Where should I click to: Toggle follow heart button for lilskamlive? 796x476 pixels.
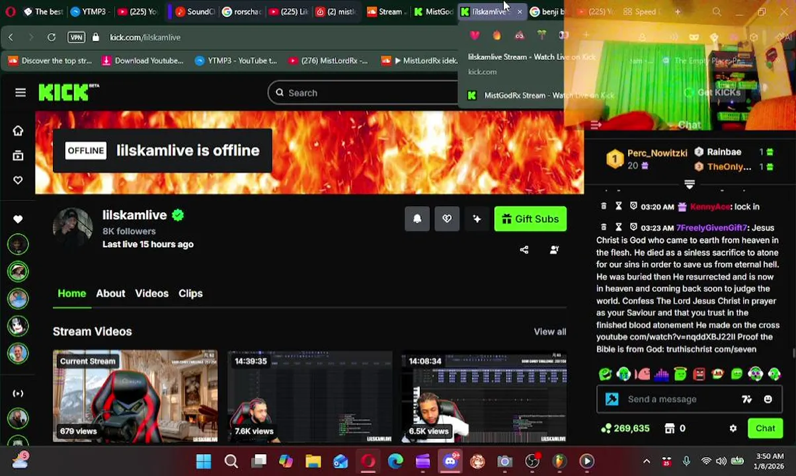point(447,219)
